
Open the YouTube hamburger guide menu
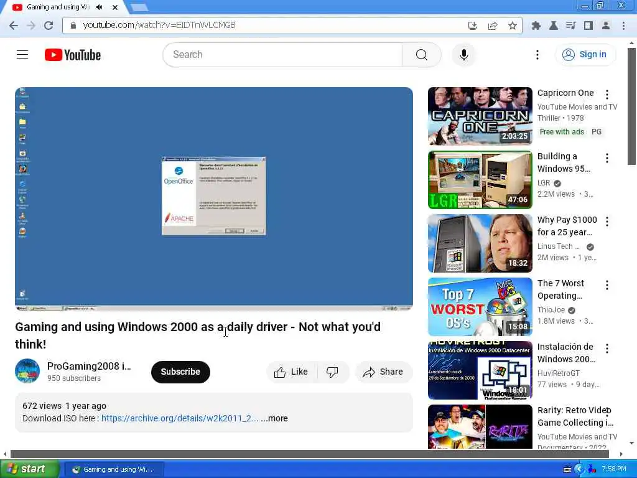(x=22, y=55)
